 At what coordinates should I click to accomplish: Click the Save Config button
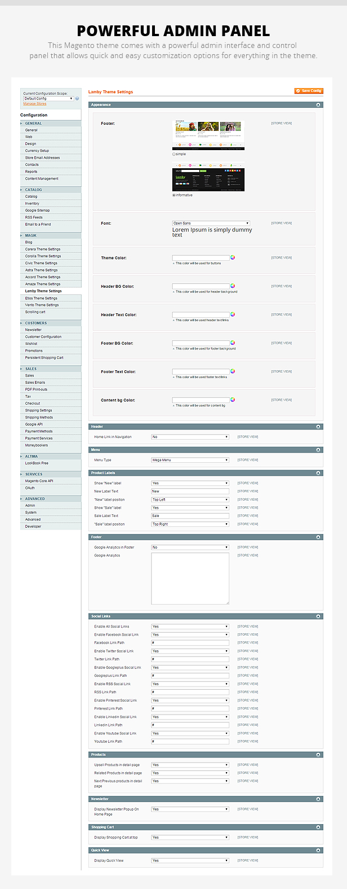[309, 91]
